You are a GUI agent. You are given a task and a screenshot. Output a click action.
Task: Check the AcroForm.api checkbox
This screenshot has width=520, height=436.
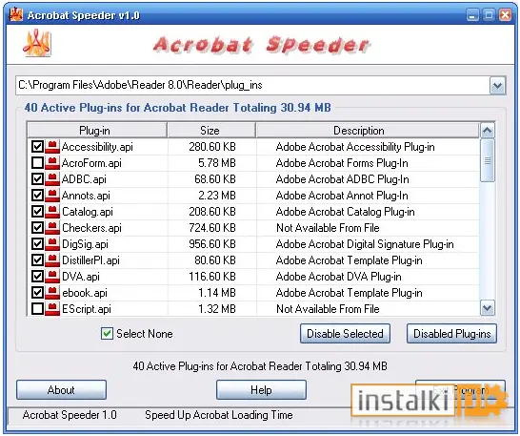click(x=37, y=163)
